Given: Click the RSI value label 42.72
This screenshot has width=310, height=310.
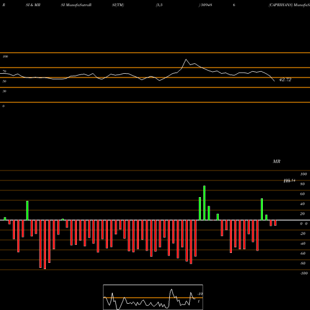Looking at the screenshot, I should pos(285,79).
